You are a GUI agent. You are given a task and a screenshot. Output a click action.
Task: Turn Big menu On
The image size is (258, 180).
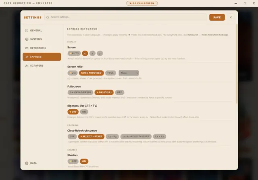(x=84, y=112)
